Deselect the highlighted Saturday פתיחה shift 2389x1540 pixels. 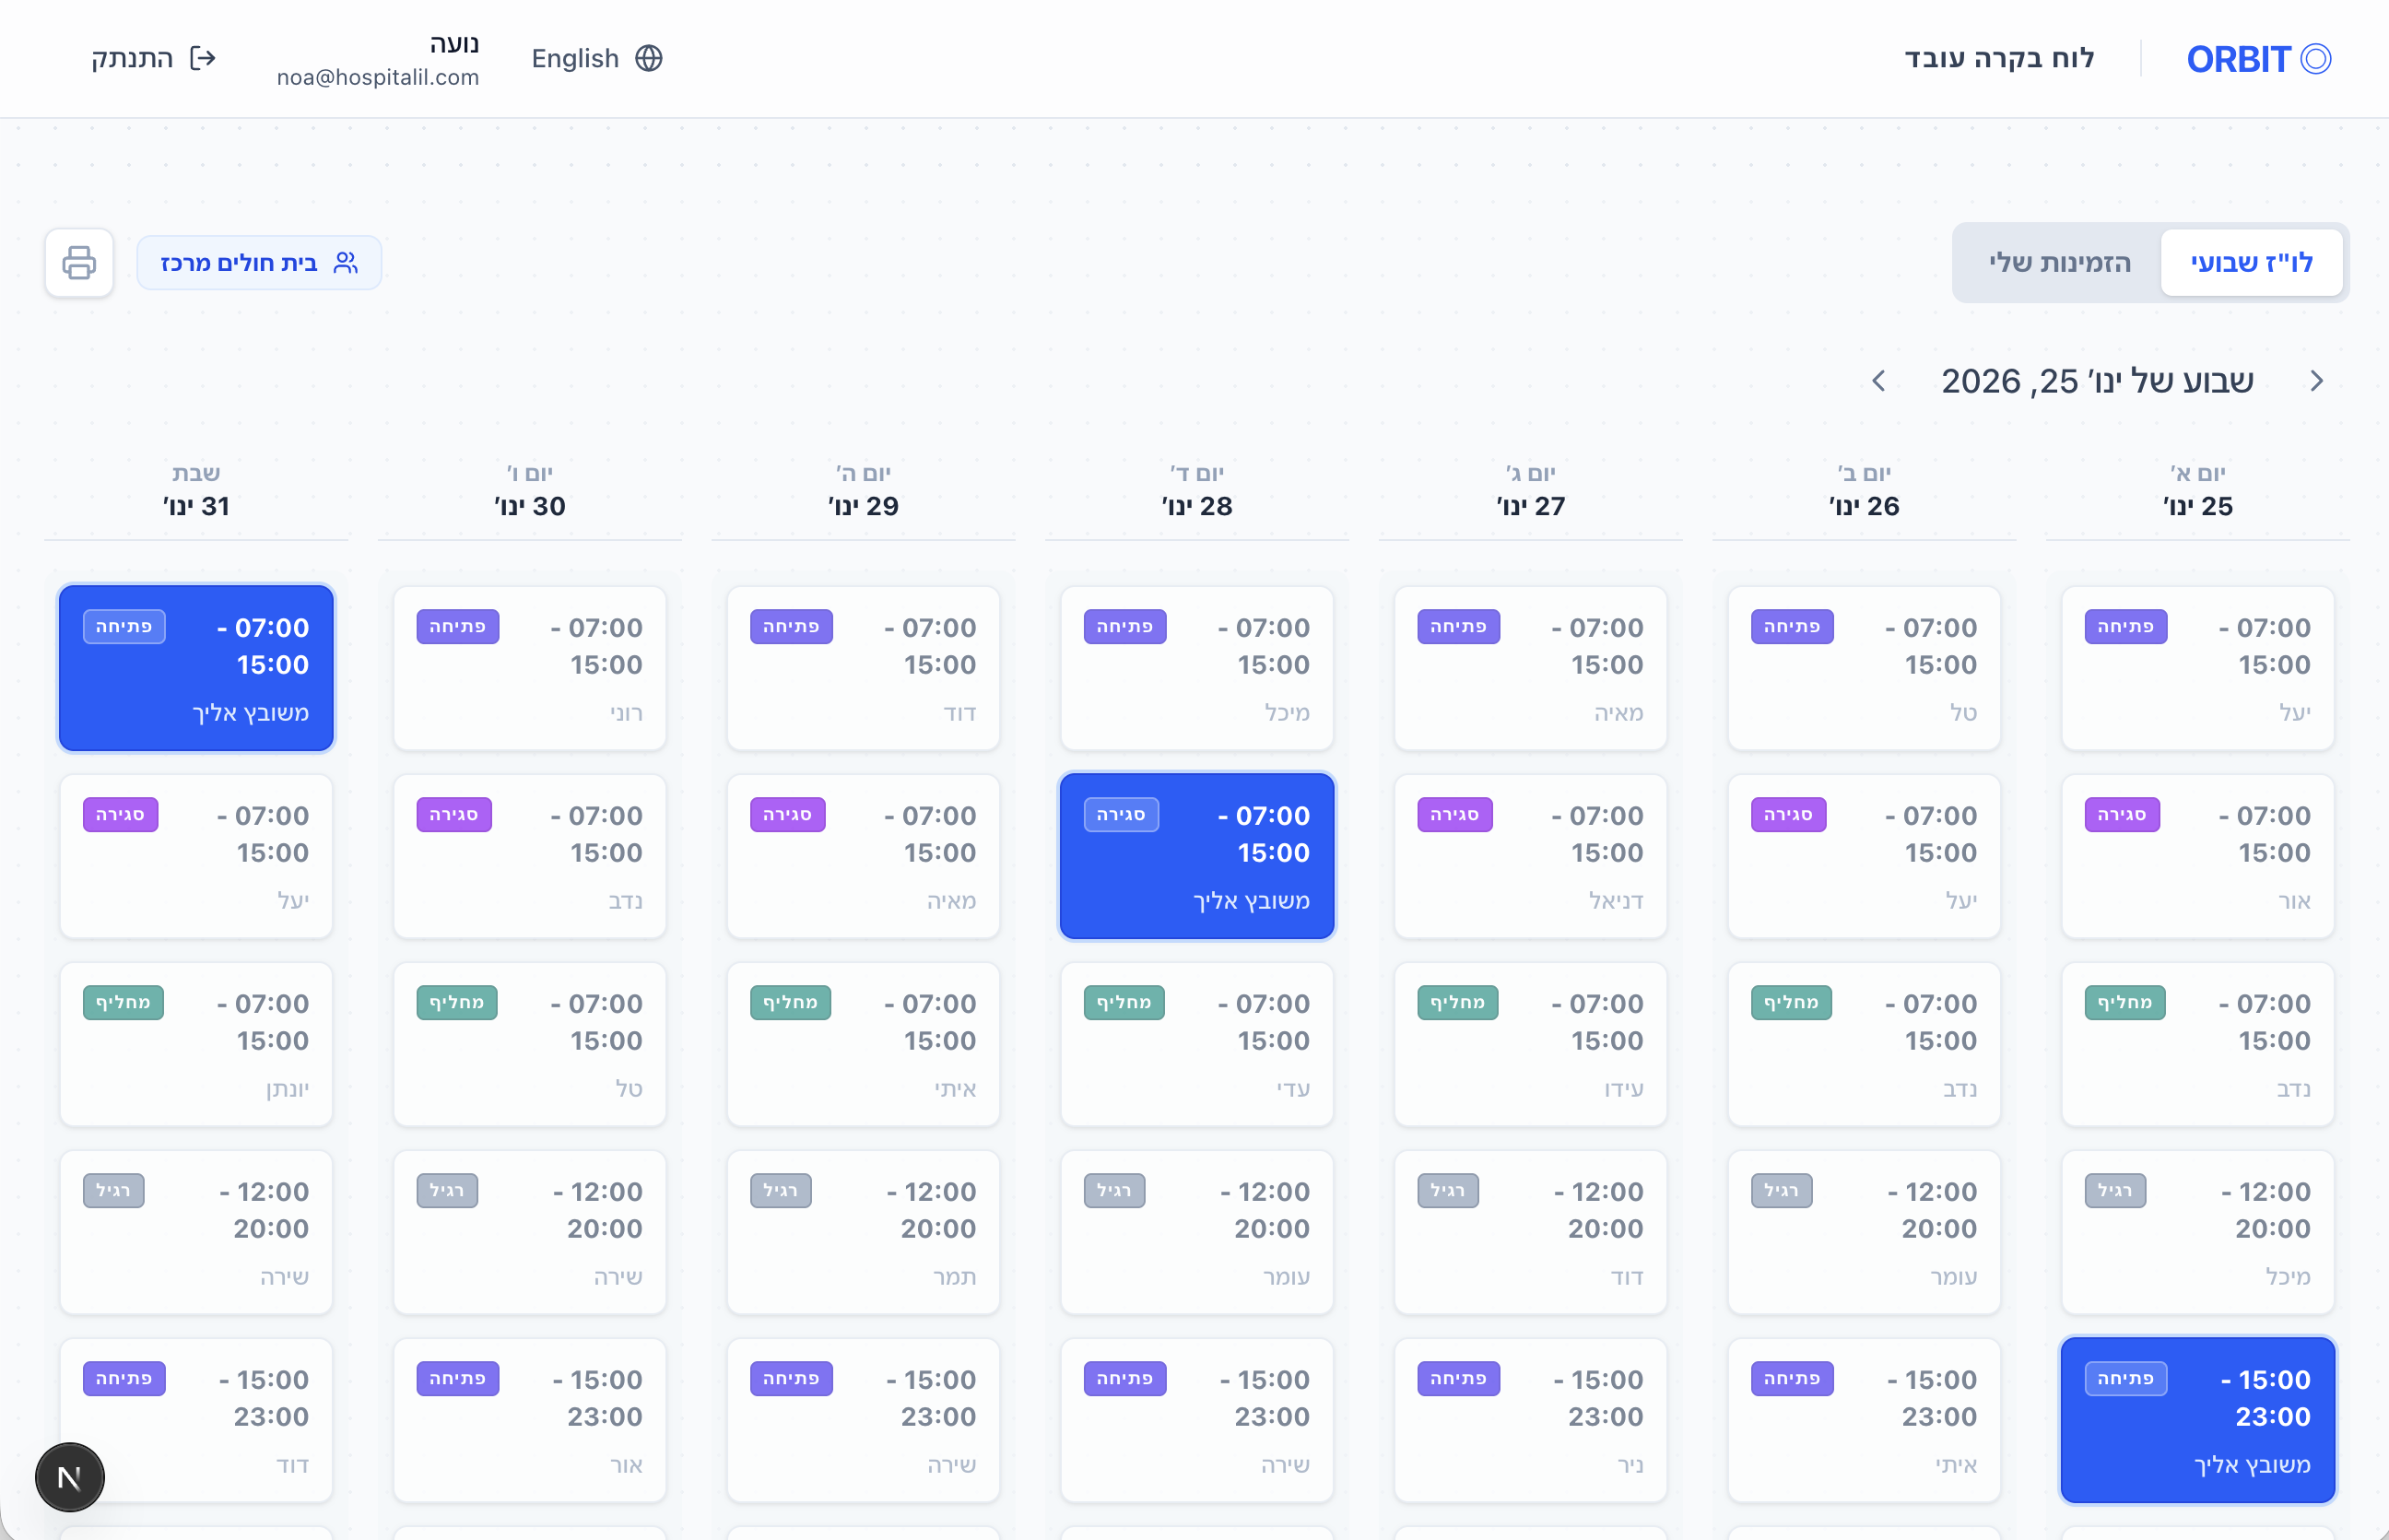[196, 668]
